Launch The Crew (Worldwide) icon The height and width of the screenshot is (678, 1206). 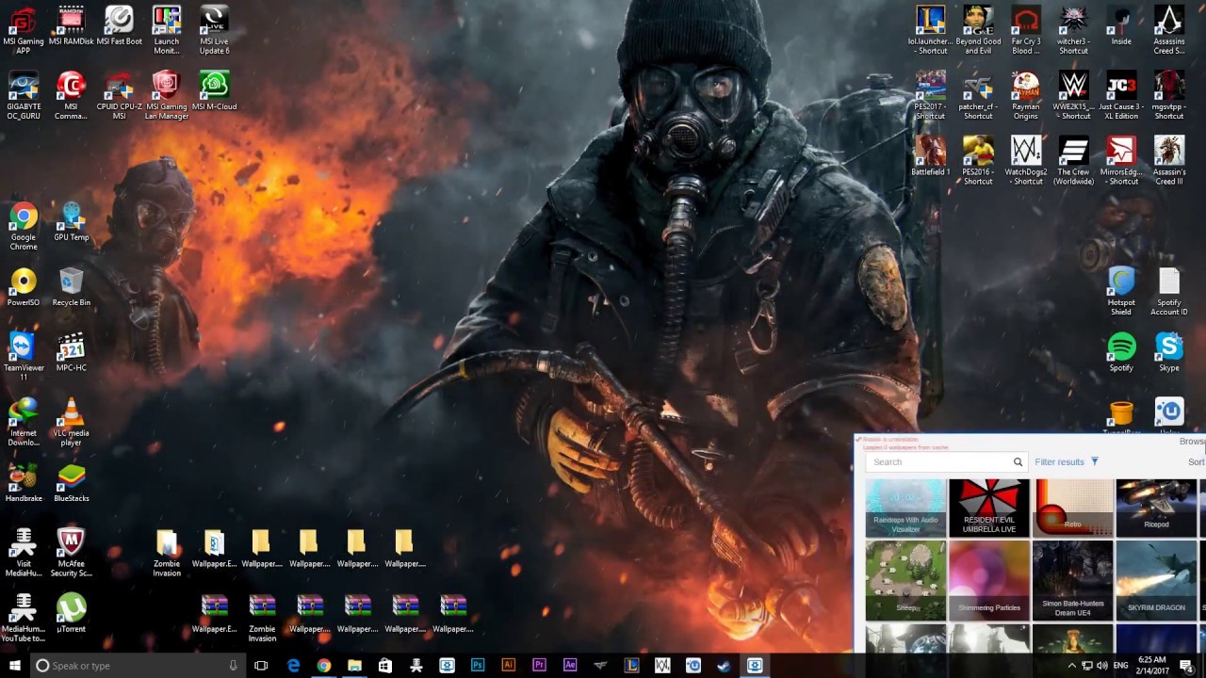(1073, 160)
